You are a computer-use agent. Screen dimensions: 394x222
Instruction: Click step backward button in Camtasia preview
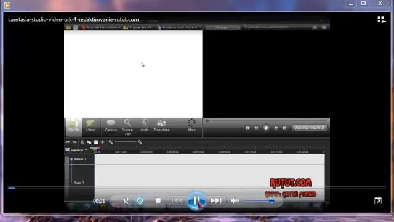(256, 128)
